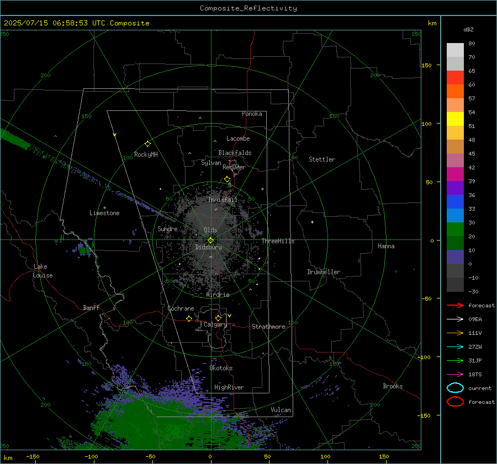Click the Drumheller city label

pos(324,272)
